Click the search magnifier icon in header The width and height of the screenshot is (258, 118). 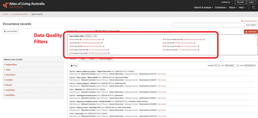(x=253, y=8)
